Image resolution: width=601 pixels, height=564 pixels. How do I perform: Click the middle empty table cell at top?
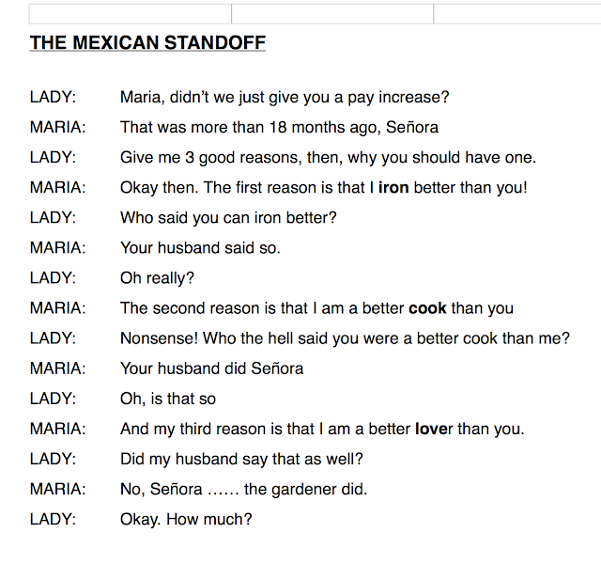tap(331, 13)
